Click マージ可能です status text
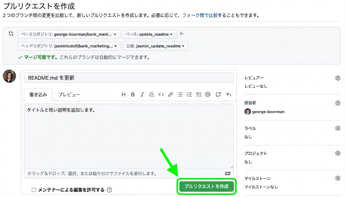The height and width of the screenshot is (197, 345). [41, 58]
